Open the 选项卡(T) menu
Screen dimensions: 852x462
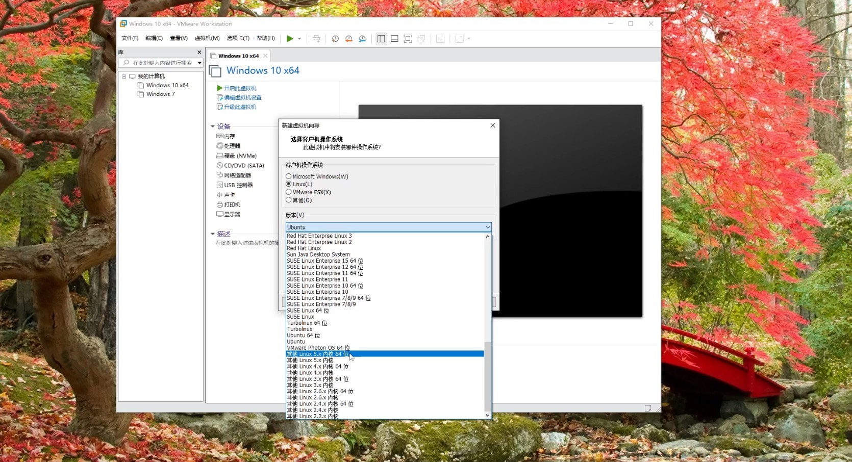click(x=238, y=38)
